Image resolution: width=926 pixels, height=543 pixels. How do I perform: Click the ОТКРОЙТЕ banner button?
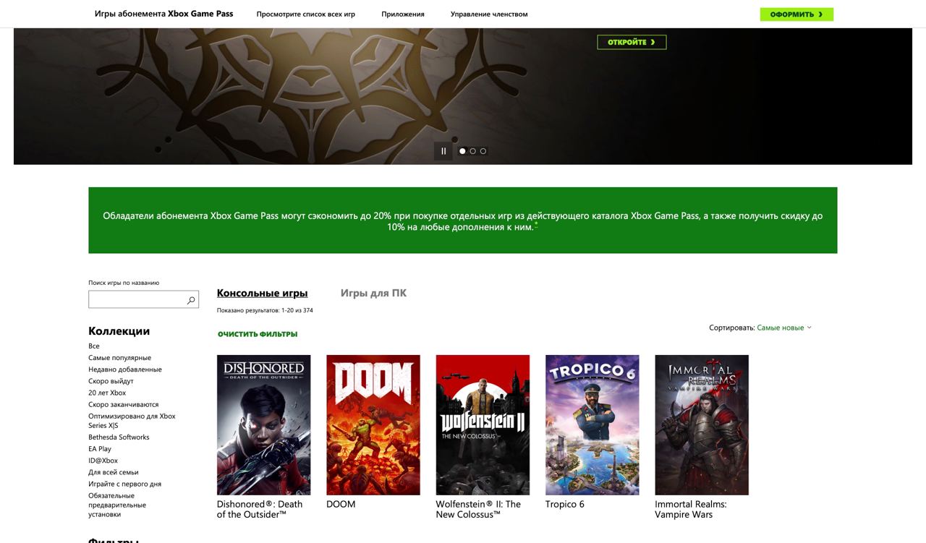(632, 42)
